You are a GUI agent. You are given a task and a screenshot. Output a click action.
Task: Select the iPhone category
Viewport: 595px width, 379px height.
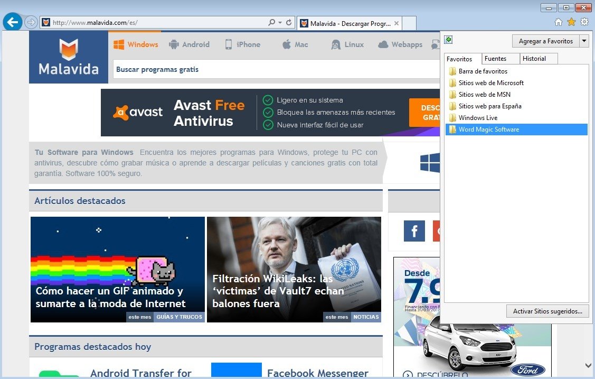[x=242, y=44]
